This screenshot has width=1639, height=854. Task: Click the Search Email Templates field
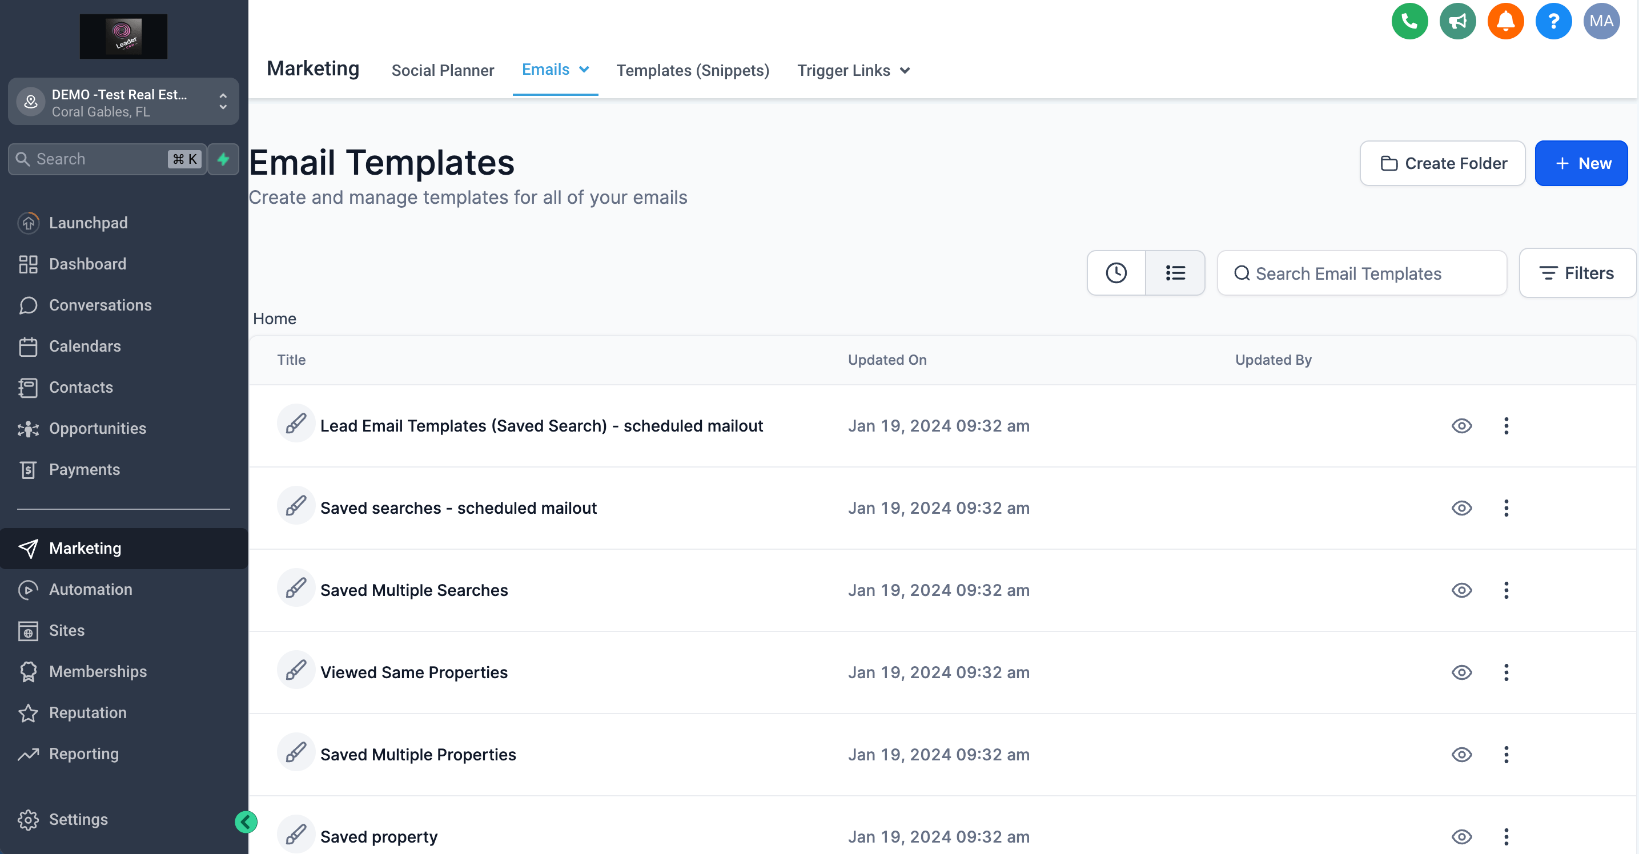[1361, 273]
